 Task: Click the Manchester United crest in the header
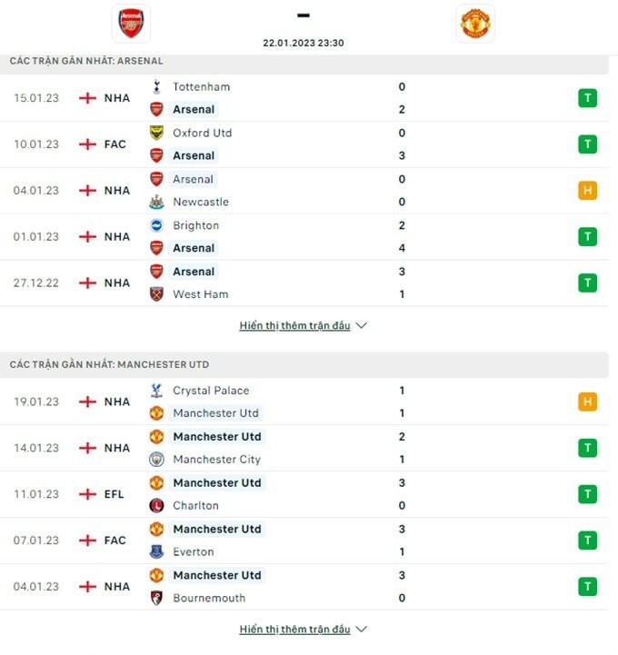pos(475,24)
